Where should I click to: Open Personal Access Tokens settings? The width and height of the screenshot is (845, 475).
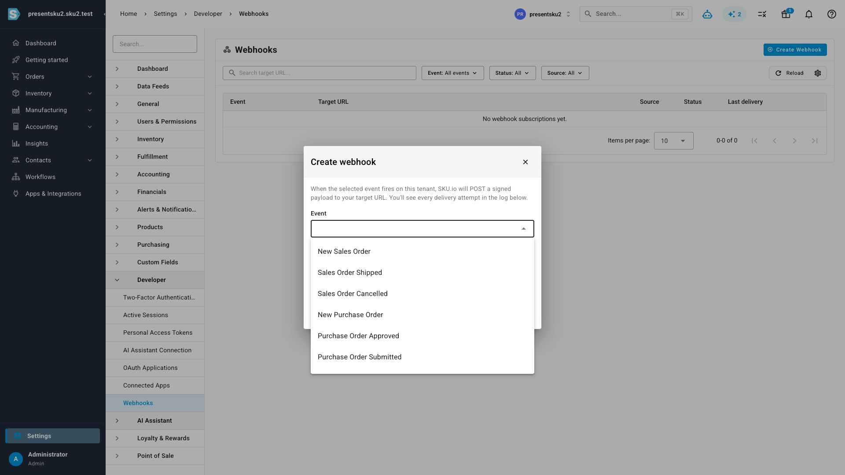click(155, 332)
